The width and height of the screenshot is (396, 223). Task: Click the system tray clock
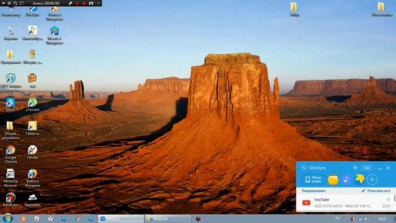click(x=382, y=219)
